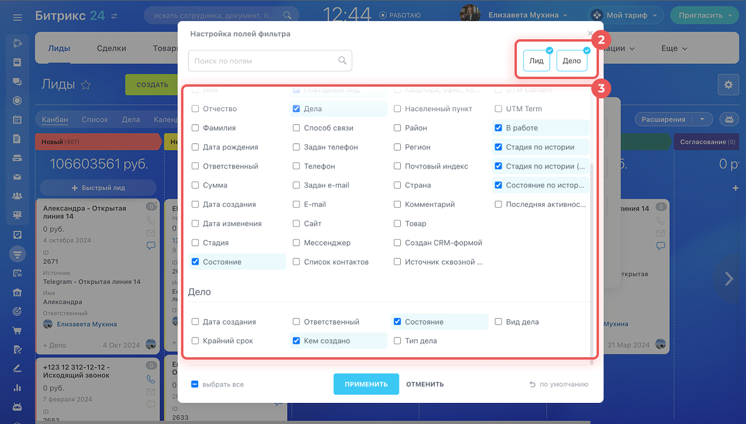Image resolution: width=746 pixels, height=424 pixels.
Task: Open the calendar icon in the left sidebar
Action: pos(17,119)
